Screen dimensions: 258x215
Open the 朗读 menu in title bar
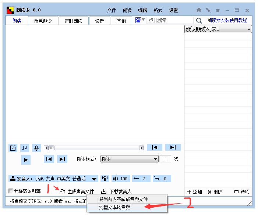tap(127, 11)
